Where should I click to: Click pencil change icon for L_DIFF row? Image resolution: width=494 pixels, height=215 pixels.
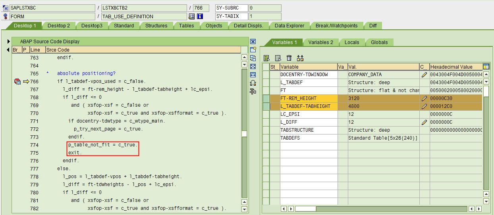click(x=424, y=122)
